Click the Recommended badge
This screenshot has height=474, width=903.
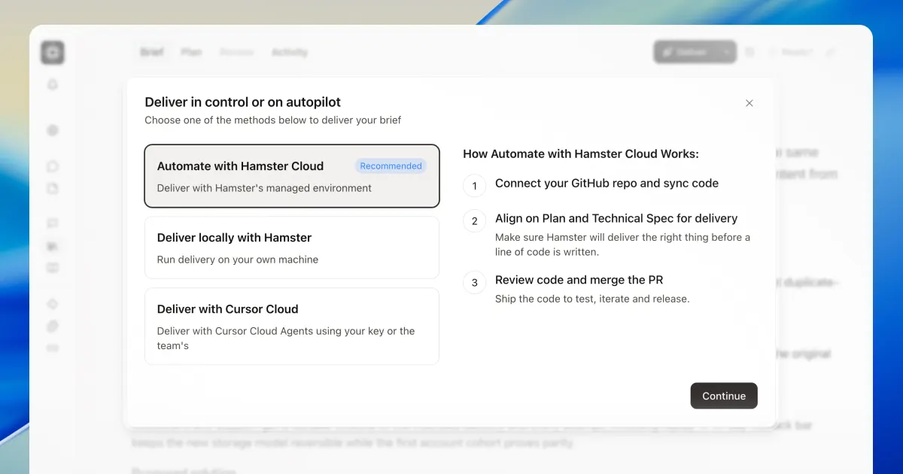point(391,166)
